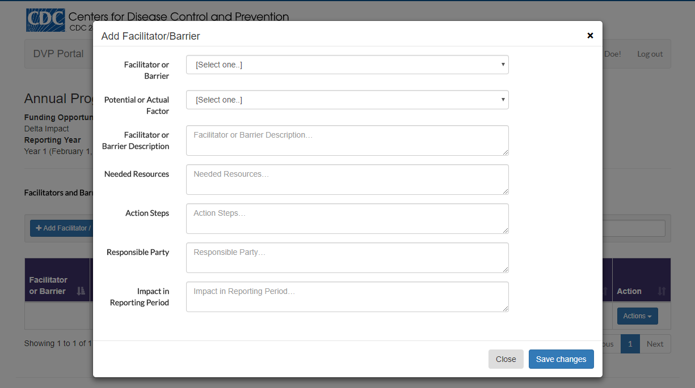Click the gray Close button
695x388 pixels.
[506, 359]
